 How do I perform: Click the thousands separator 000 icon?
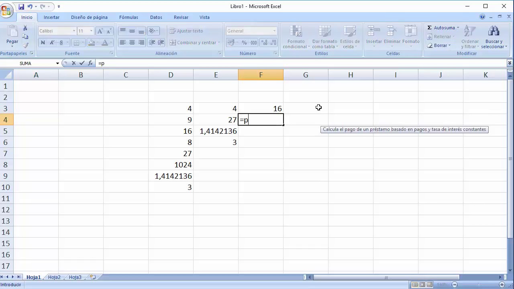(254, 43)
